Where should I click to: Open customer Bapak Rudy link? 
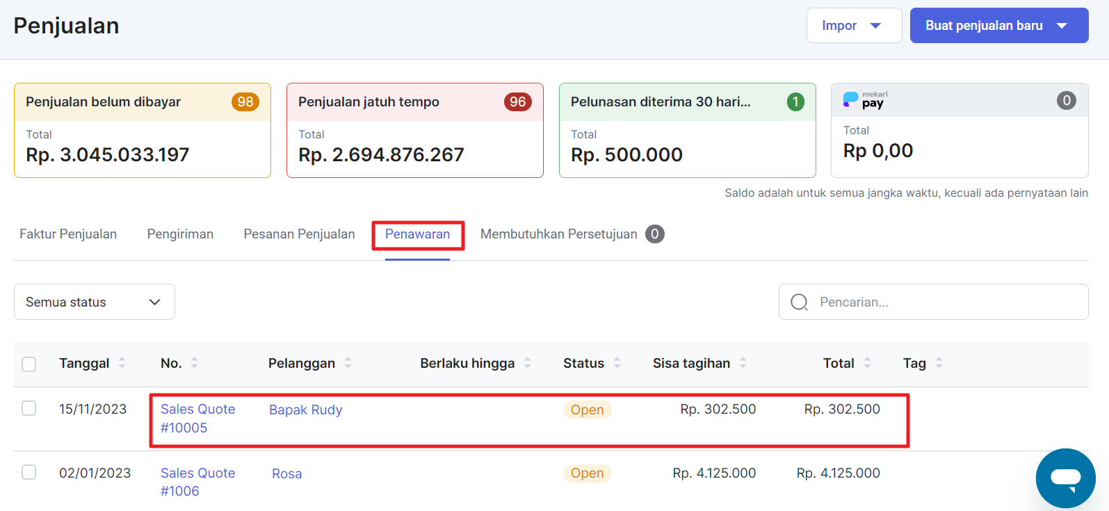[x=305, y=410]
